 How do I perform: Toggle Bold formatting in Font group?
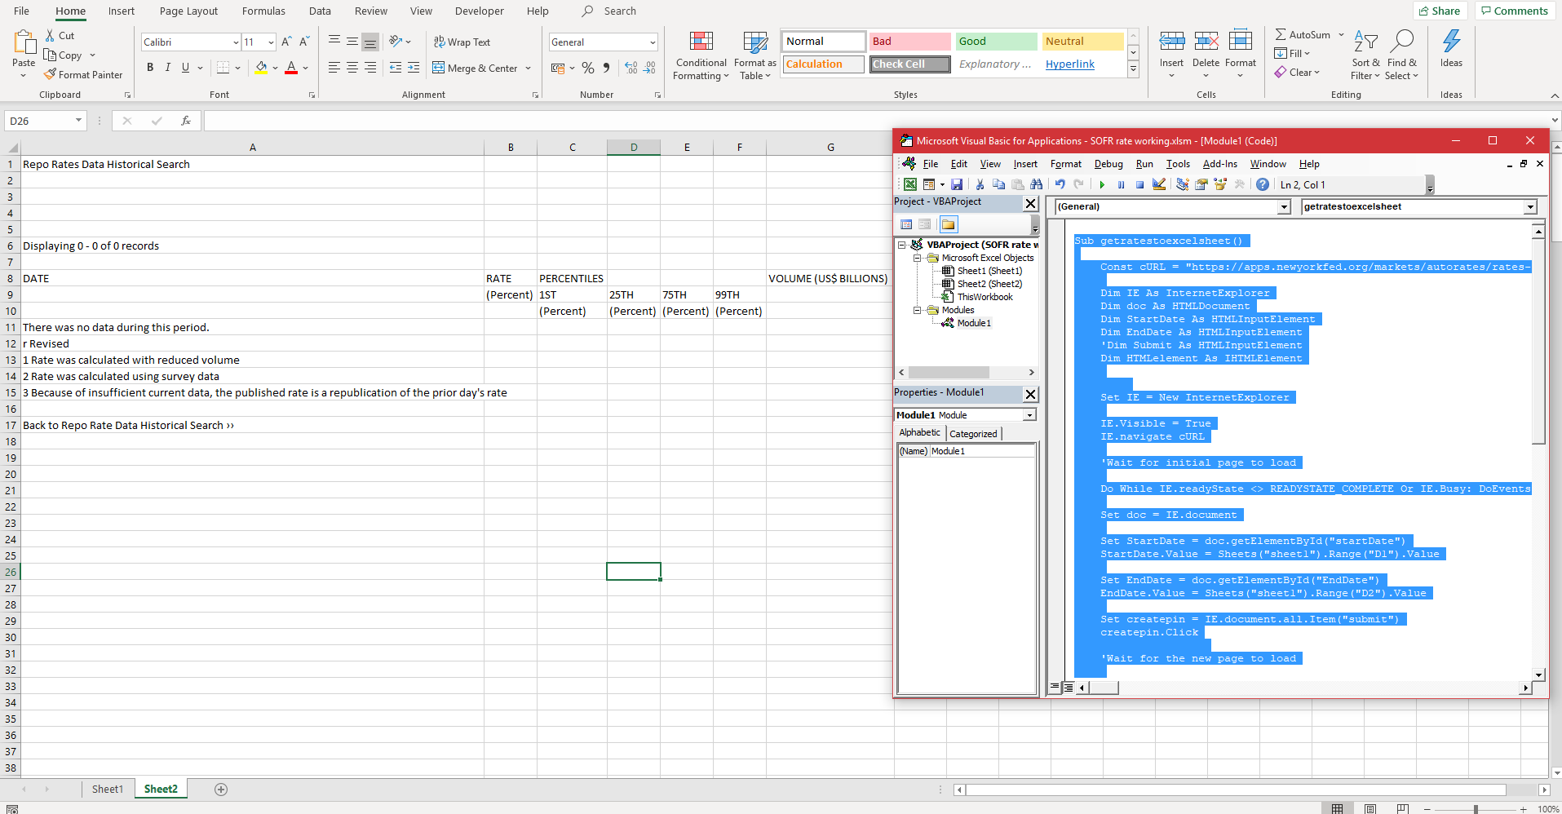[150, 68]
